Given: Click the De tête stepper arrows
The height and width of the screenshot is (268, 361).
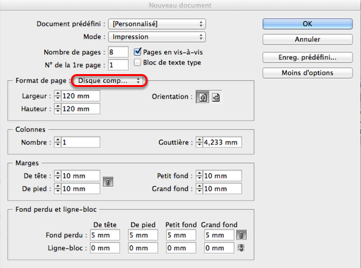Looking at the screenshot, I should (x=58, y=176).
